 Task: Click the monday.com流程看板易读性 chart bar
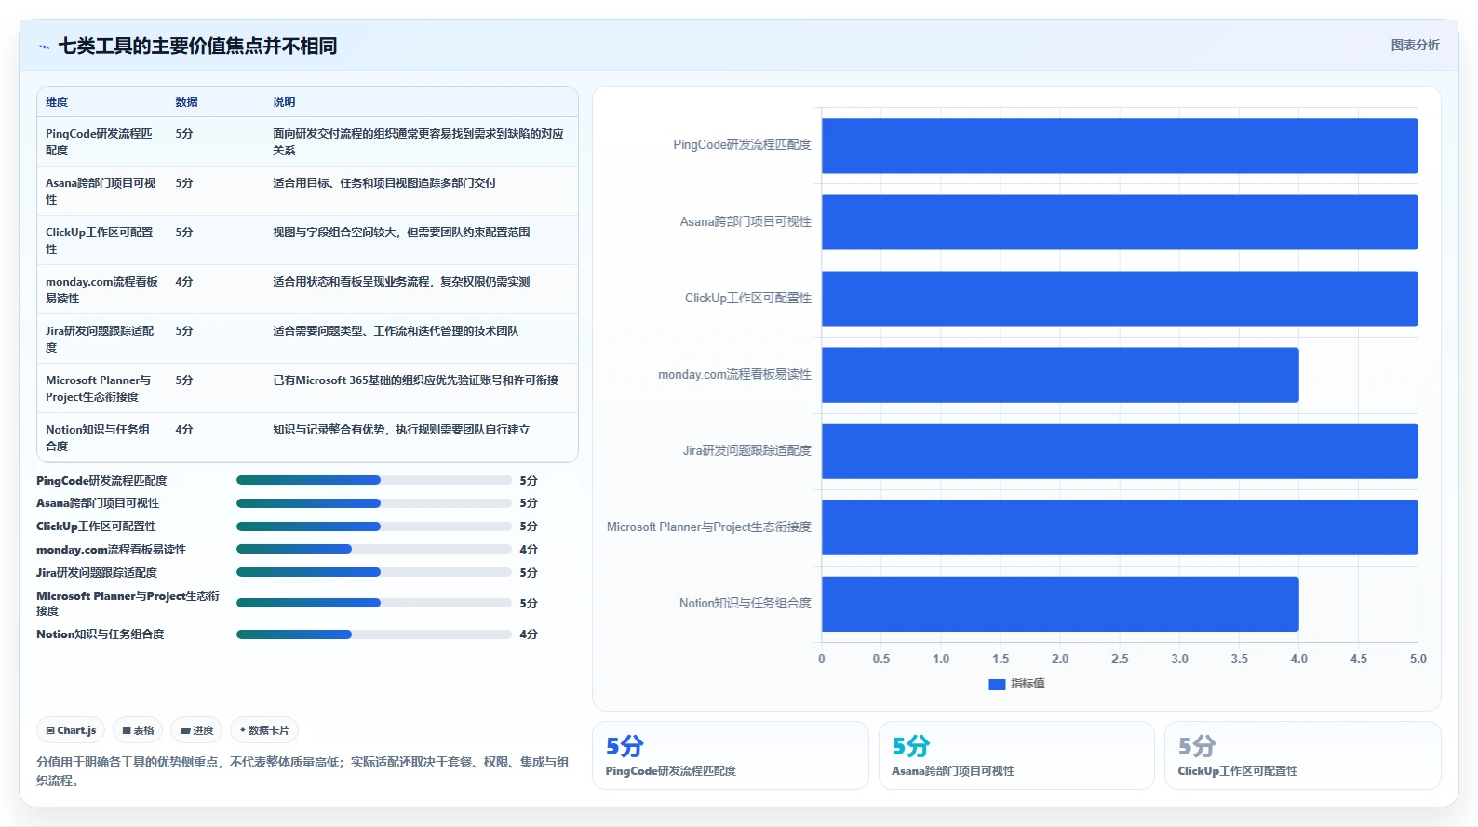(1060, 375)
